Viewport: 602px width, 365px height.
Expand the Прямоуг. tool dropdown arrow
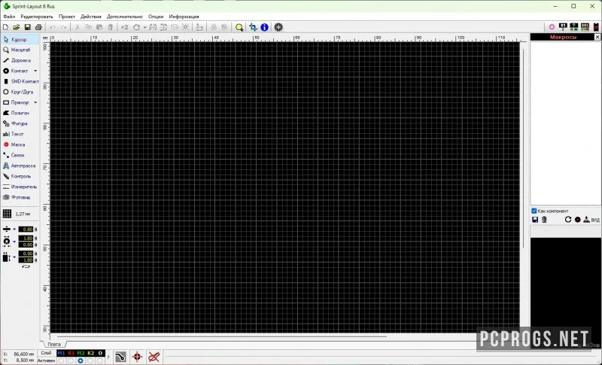[x=35, y=102]
